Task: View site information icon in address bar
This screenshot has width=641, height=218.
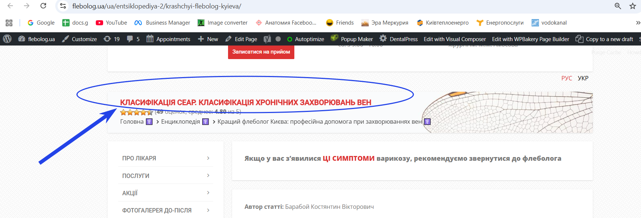Action: point(63,6)
